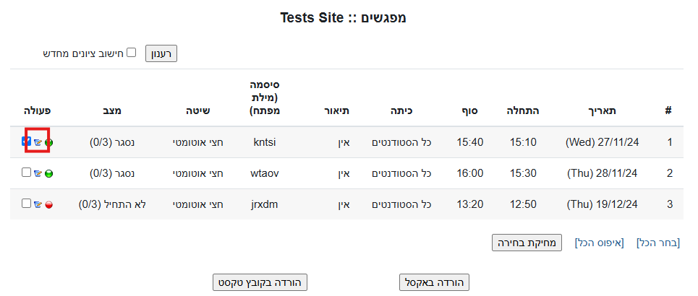Enable the חישוב ציונים מחדש checkbox
This screenshot has height=296, width=698.
(131, 53)
